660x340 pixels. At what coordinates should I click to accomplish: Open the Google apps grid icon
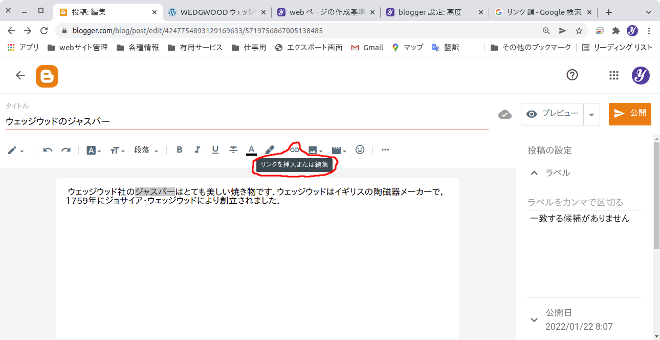click(x=614, y=75)
